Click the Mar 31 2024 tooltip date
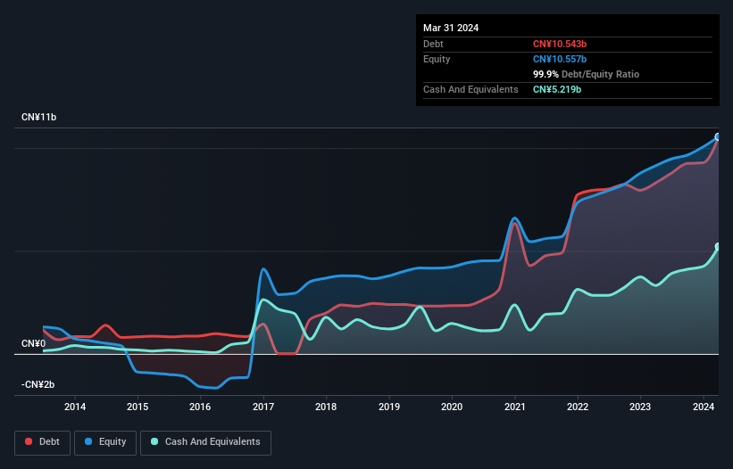This screenshot has width=733, height=469. pyautogui.click(x=451, y=28)
